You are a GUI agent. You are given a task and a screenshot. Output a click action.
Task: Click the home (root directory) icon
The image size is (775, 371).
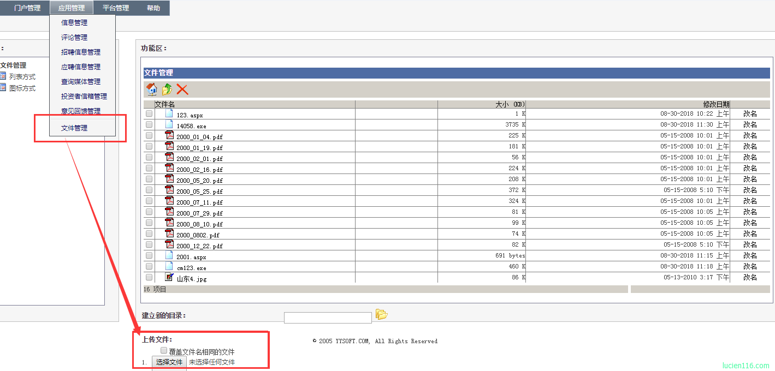click(152, 89)
